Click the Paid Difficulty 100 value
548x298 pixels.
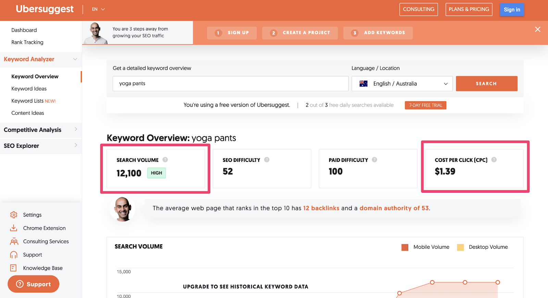click(336, 171)
